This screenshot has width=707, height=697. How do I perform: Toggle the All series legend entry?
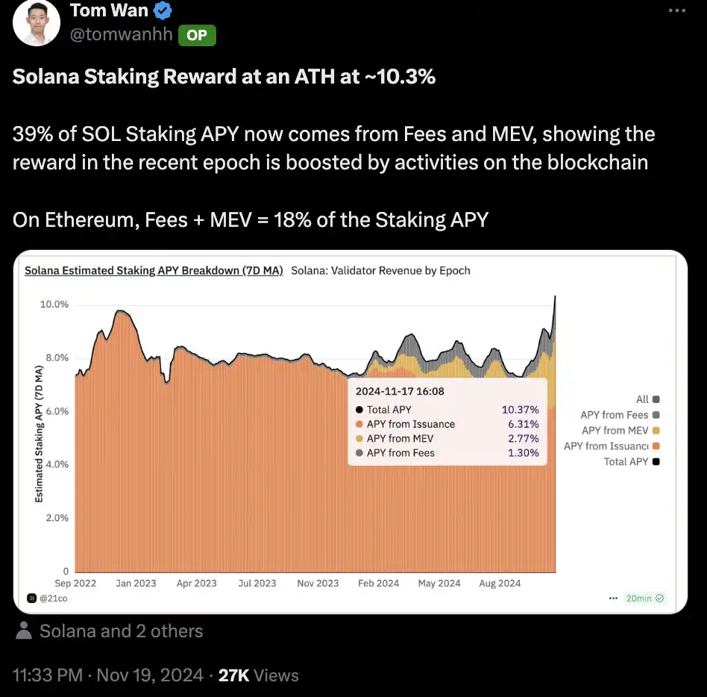pyautogui.click(x=647, y=399)
